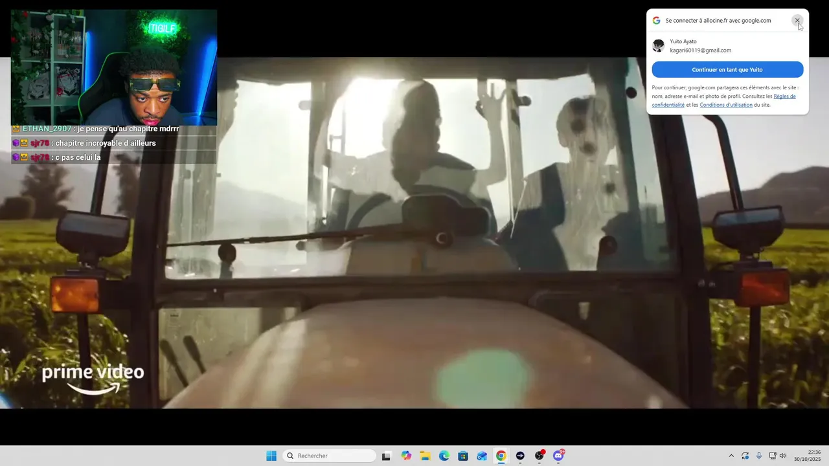Select the Yuito Ayato account avatar
The height and width of the screenshot is (466, 829).
(x=659, y=45)
